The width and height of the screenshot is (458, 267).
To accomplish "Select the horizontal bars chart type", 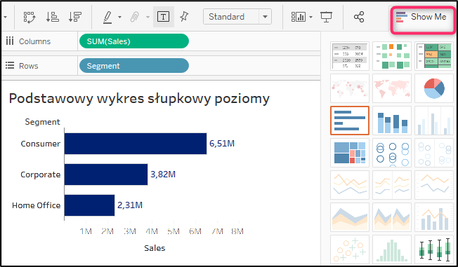I will point(350,121).
